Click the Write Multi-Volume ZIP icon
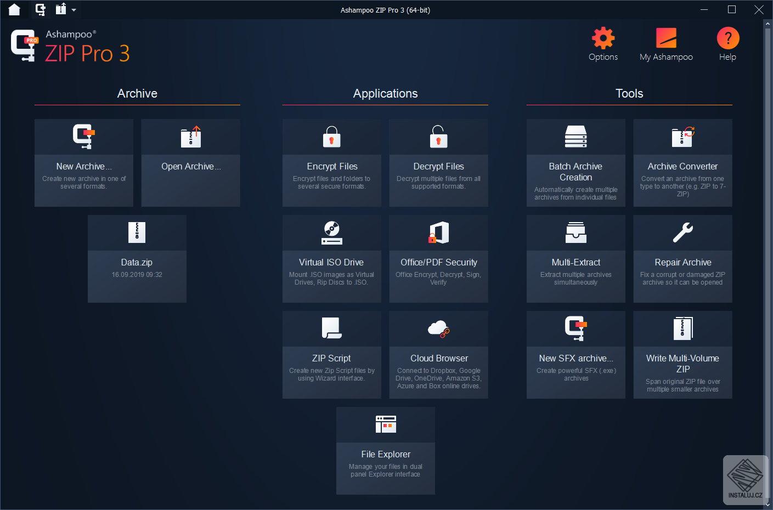 click(683, 328)
